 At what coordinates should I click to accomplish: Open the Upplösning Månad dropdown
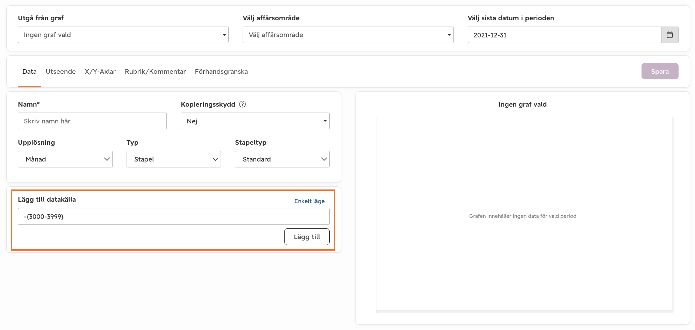65,159
